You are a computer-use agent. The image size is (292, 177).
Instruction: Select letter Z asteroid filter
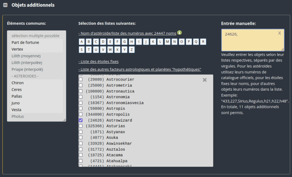(132, 49)
